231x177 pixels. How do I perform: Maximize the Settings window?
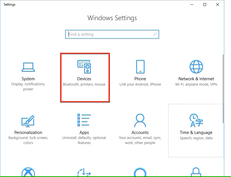coord(205,4)
